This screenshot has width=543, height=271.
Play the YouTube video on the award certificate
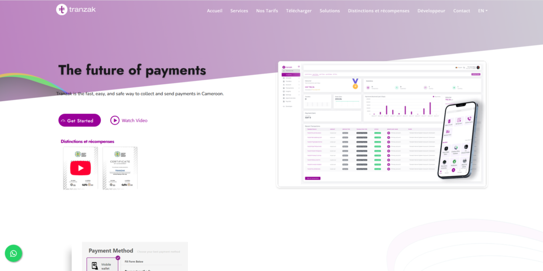click(x=81, y=168)
